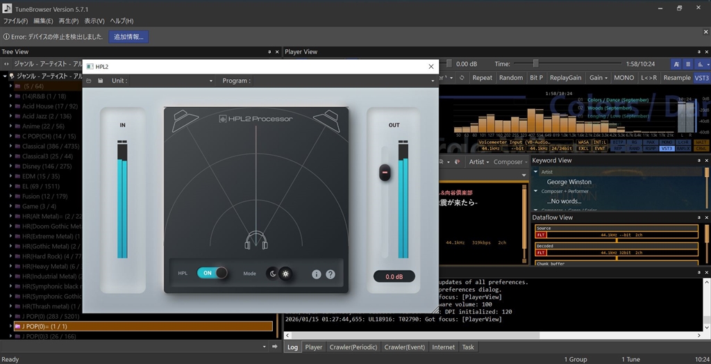Switch HPL2 to dark mode moon icon
This screenshot has width=711, height=364.
click(x=271, y=274)
